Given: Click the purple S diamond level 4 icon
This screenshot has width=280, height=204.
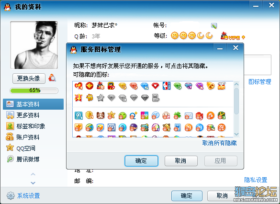Looking at the screenshot, I should tap(200, 86).
